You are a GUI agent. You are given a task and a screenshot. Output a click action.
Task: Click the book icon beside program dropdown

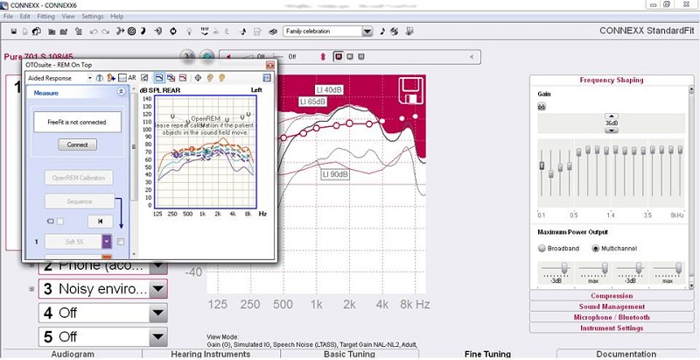273,32
